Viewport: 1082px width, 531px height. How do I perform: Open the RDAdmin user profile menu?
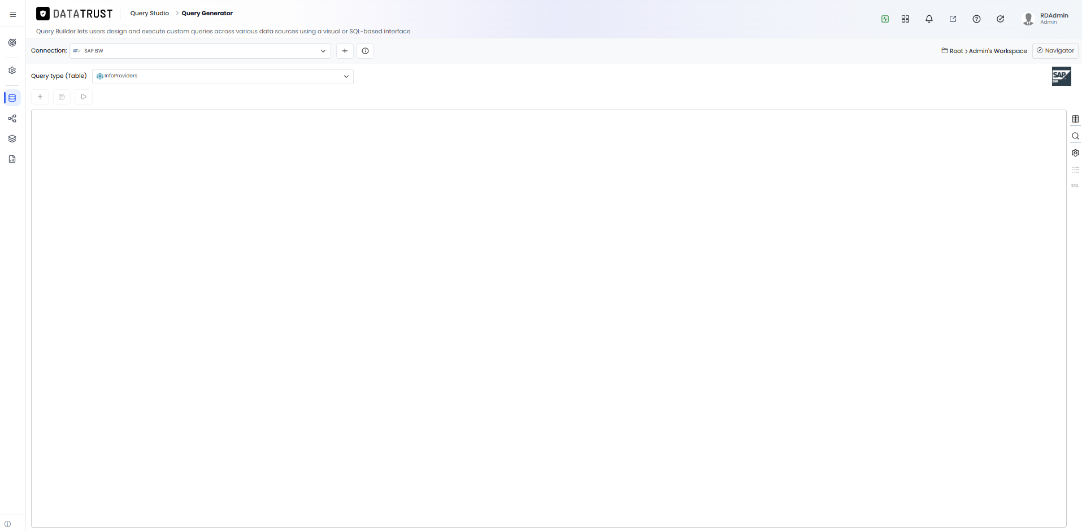[1045, 19]
